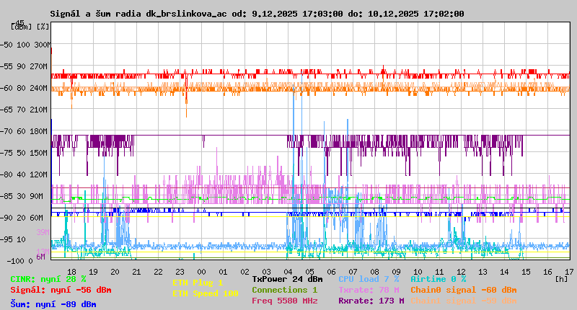Click the 'Rxrate: 173 M' legend label
This screenshot has width=577, height=310.
tap(371, 301)
